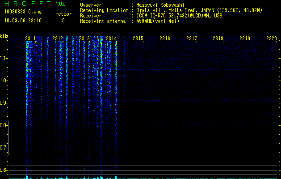Click the HROFFT 1.00 title text
281x179 pixels.
pyautogui.click(x=35, y=4)
